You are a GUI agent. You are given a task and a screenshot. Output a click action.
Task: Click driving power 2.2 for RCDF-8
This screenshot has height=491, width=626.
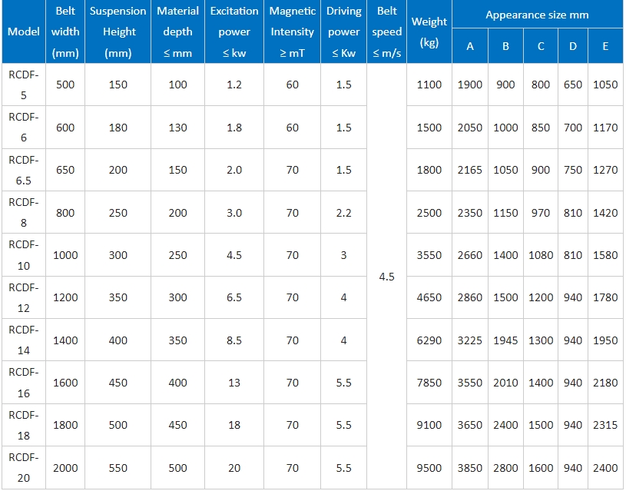coord(344,213)
